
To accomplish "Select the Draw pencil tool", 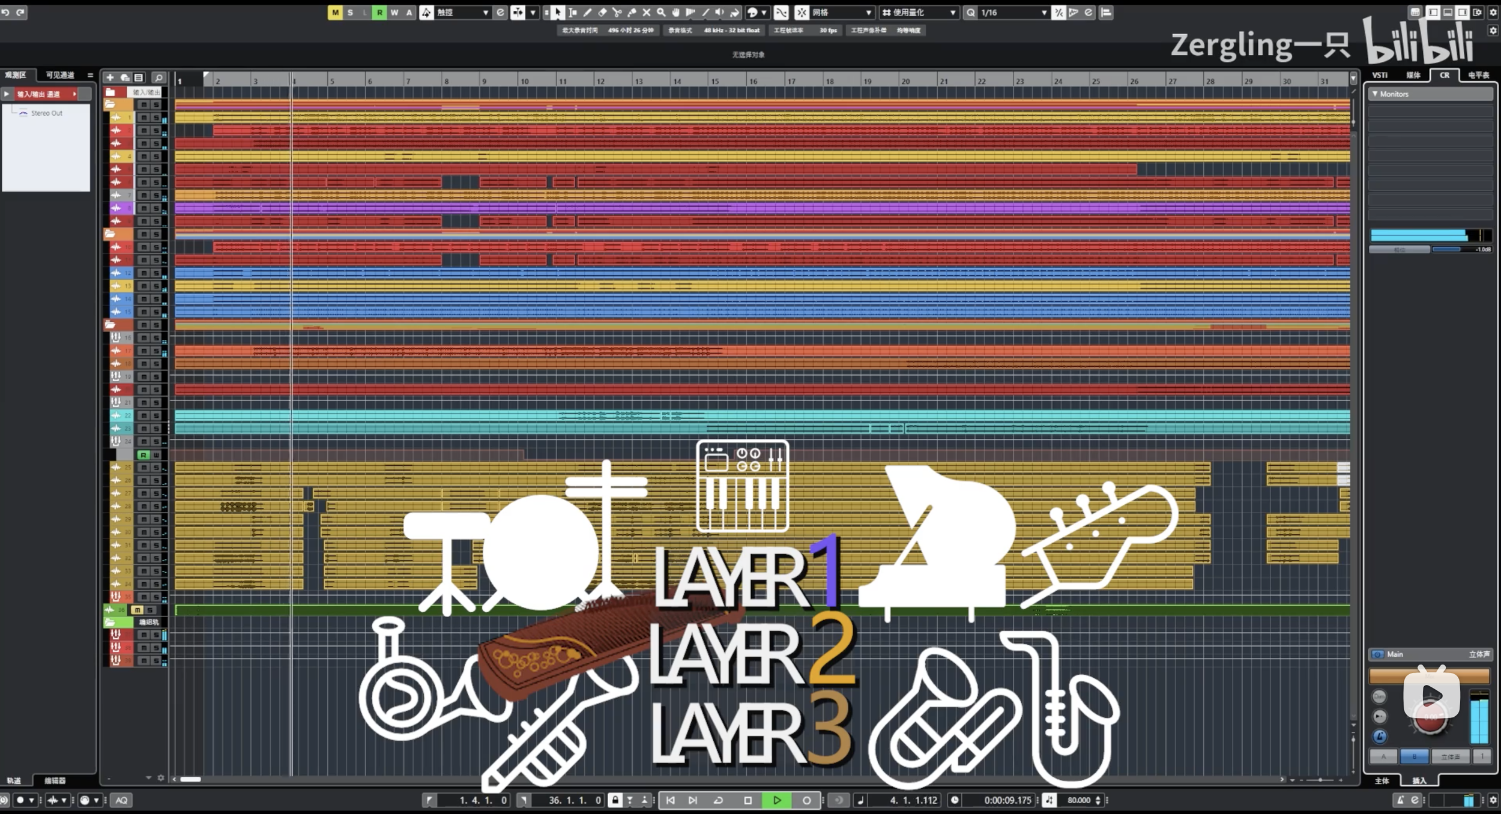I will pos(587,13).
